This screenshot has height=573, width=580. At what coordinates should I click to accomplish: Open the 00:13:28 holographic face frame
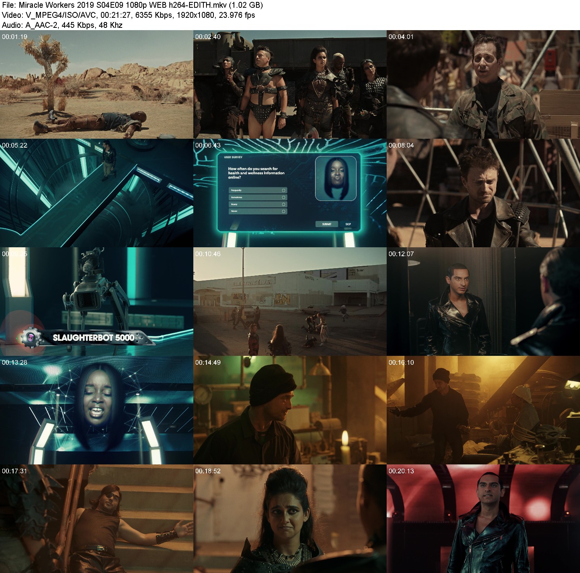click(x=97, y=410)
